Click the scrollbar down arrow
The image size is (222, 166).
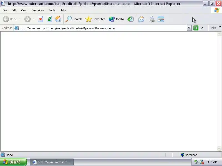coord(219,149)
